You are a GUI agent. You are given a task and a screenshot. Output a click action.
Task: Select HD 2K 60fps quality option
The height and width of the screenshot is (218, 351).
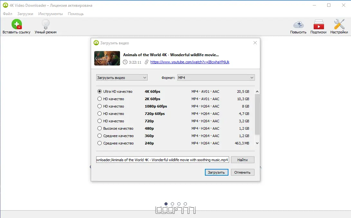(x=100, y=99)
